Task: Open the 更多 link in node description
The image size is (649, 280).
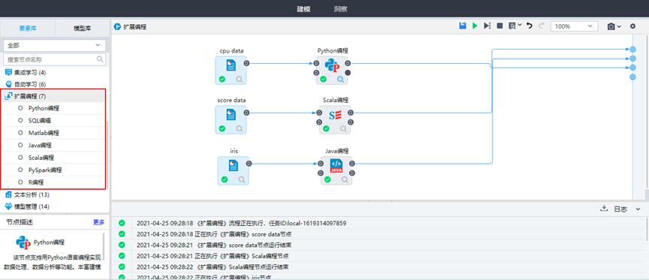Action: pyautogui.click(x=98, y=222)
